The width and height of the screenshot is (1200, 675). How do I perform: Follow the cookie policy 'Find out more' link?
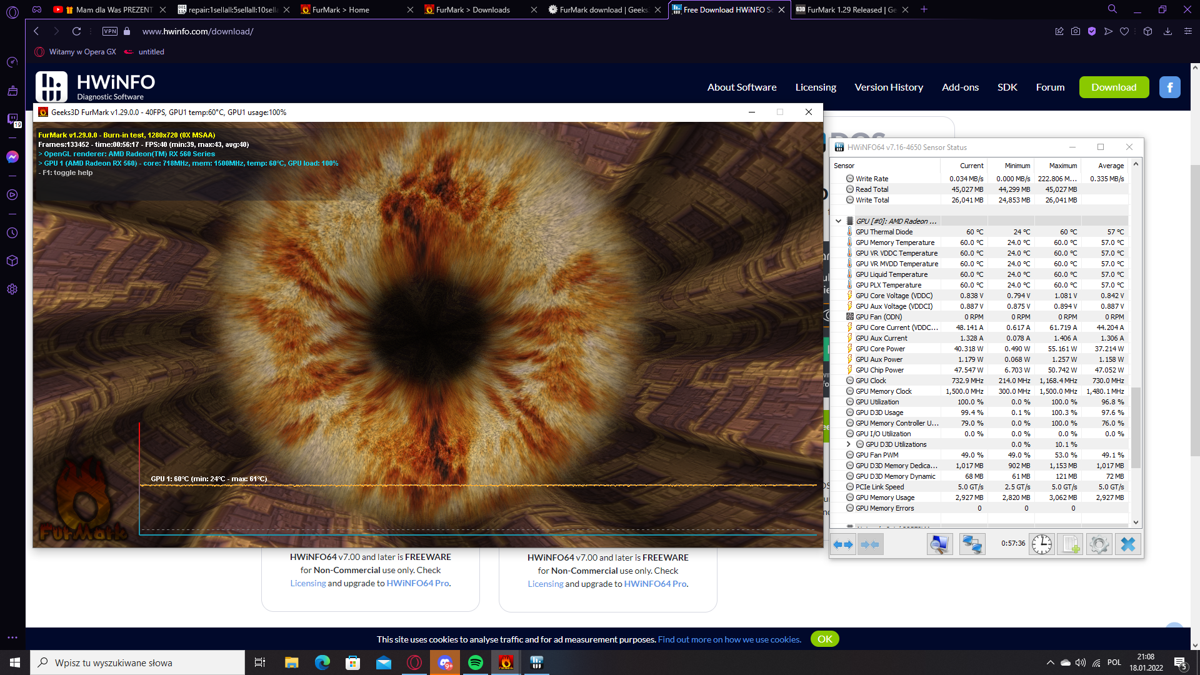[729, 639]
